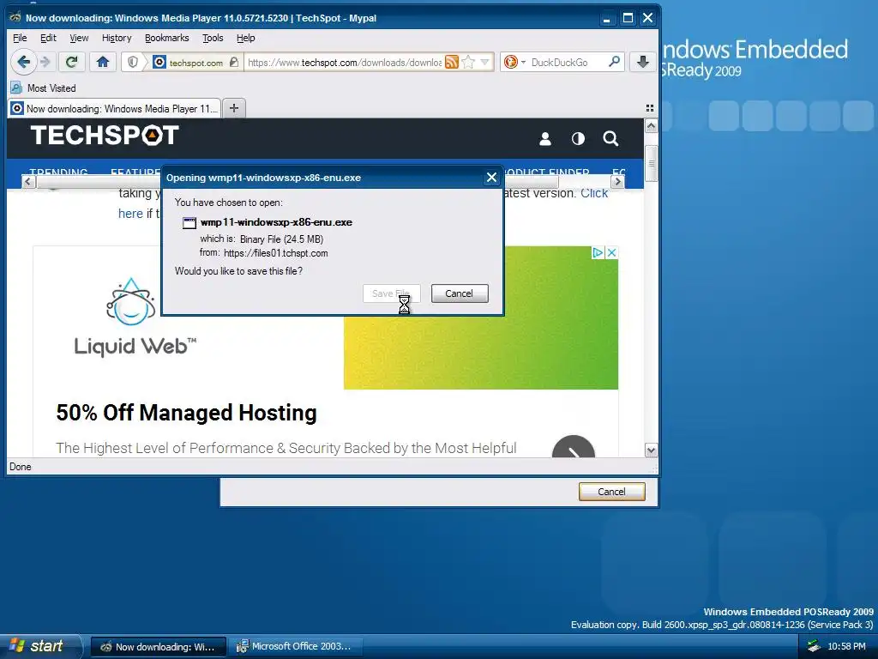
Task: Click the page vertical scrollbar up arrow
Action: pos(651,126)
